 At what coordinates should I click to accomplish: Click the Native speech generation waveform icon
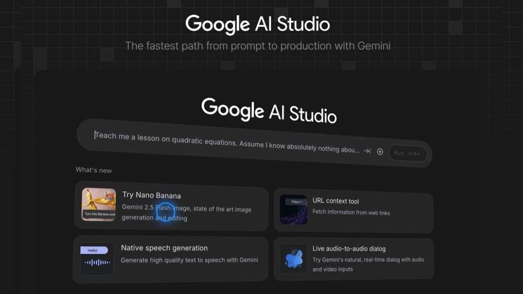pos(97,259)
